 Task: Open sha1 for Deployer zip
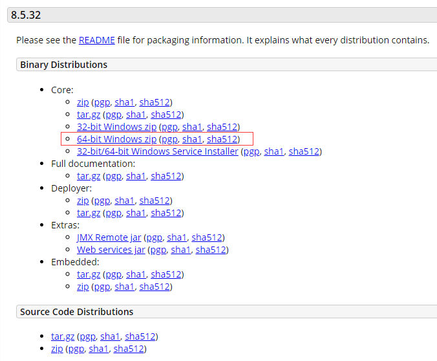click(x=124, y=201)
